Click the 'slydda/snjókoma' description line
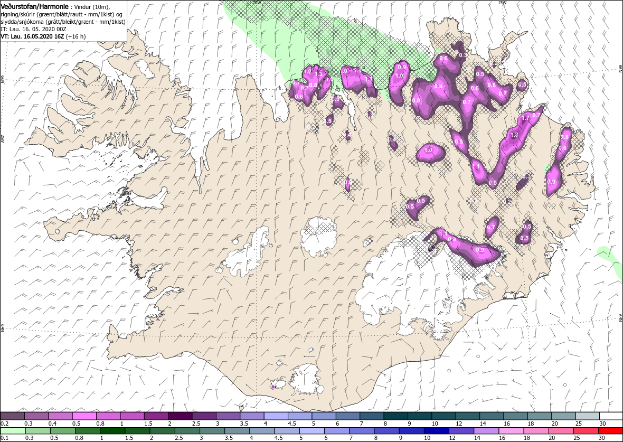The image size is (623, 442). point(63,22)
